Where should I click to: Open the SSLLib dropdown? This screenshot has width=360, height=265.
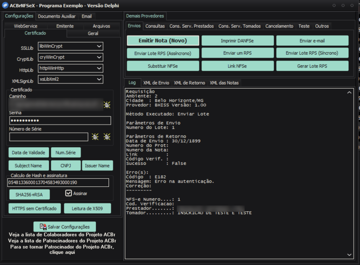(x=71, y=46)
